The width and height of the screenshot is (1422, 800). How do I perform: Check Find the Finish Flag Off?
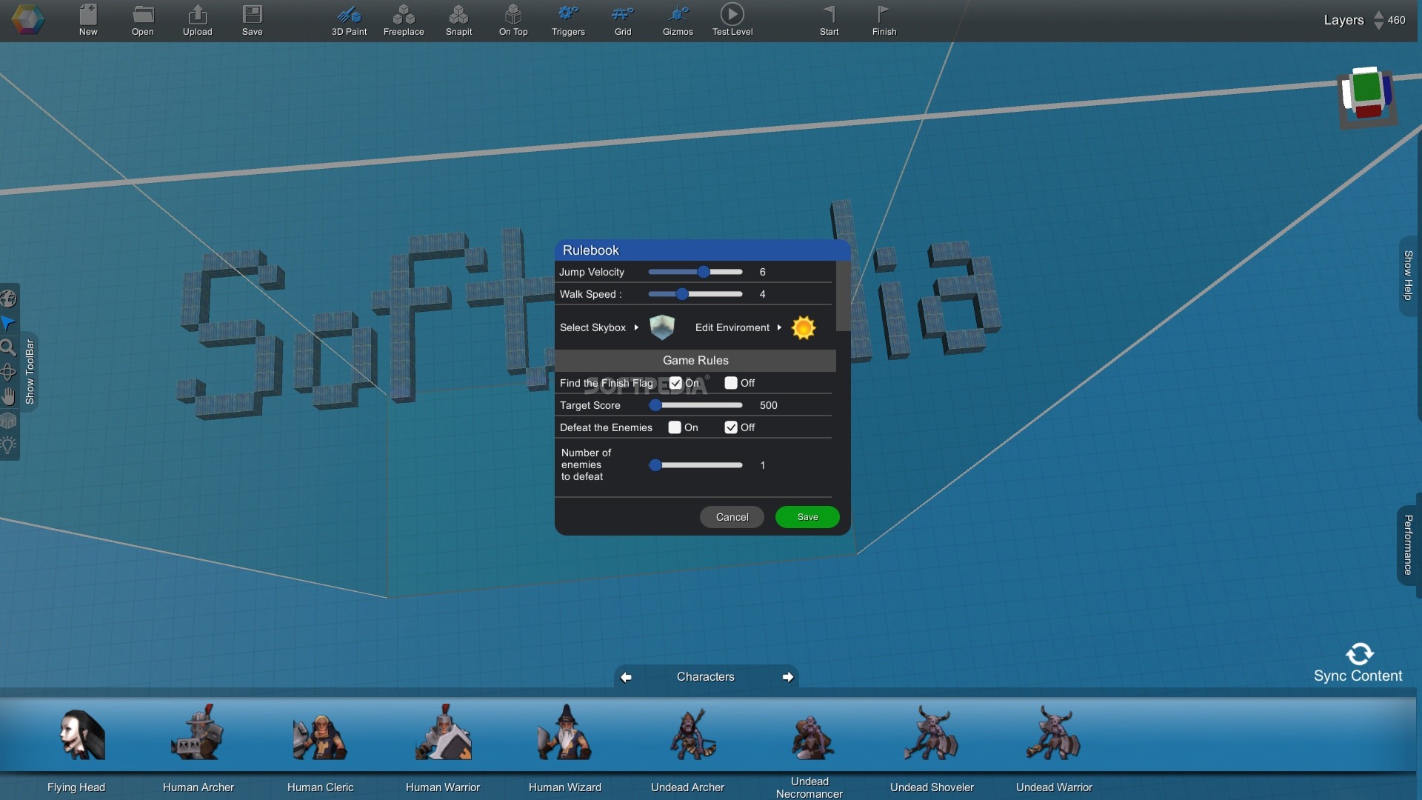click(731, 383)
